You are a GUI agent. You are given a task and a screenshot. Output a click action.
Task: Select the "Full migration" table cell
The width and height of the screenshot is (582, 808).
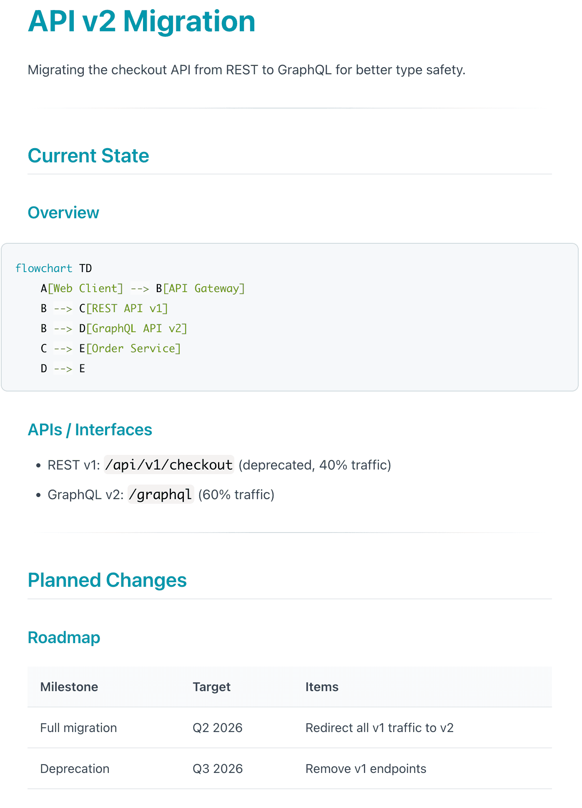78,728
